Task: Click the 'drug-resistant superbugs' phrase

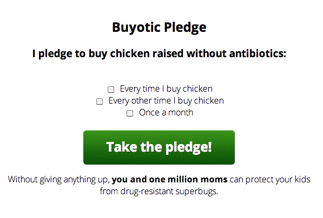Action: [x=169, y=191]
